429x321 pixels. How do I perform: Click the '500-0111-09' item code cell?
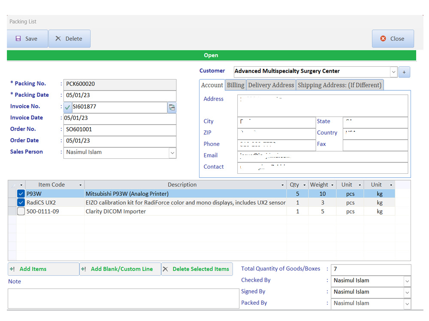pyautogui.click(x=55, y=211)
